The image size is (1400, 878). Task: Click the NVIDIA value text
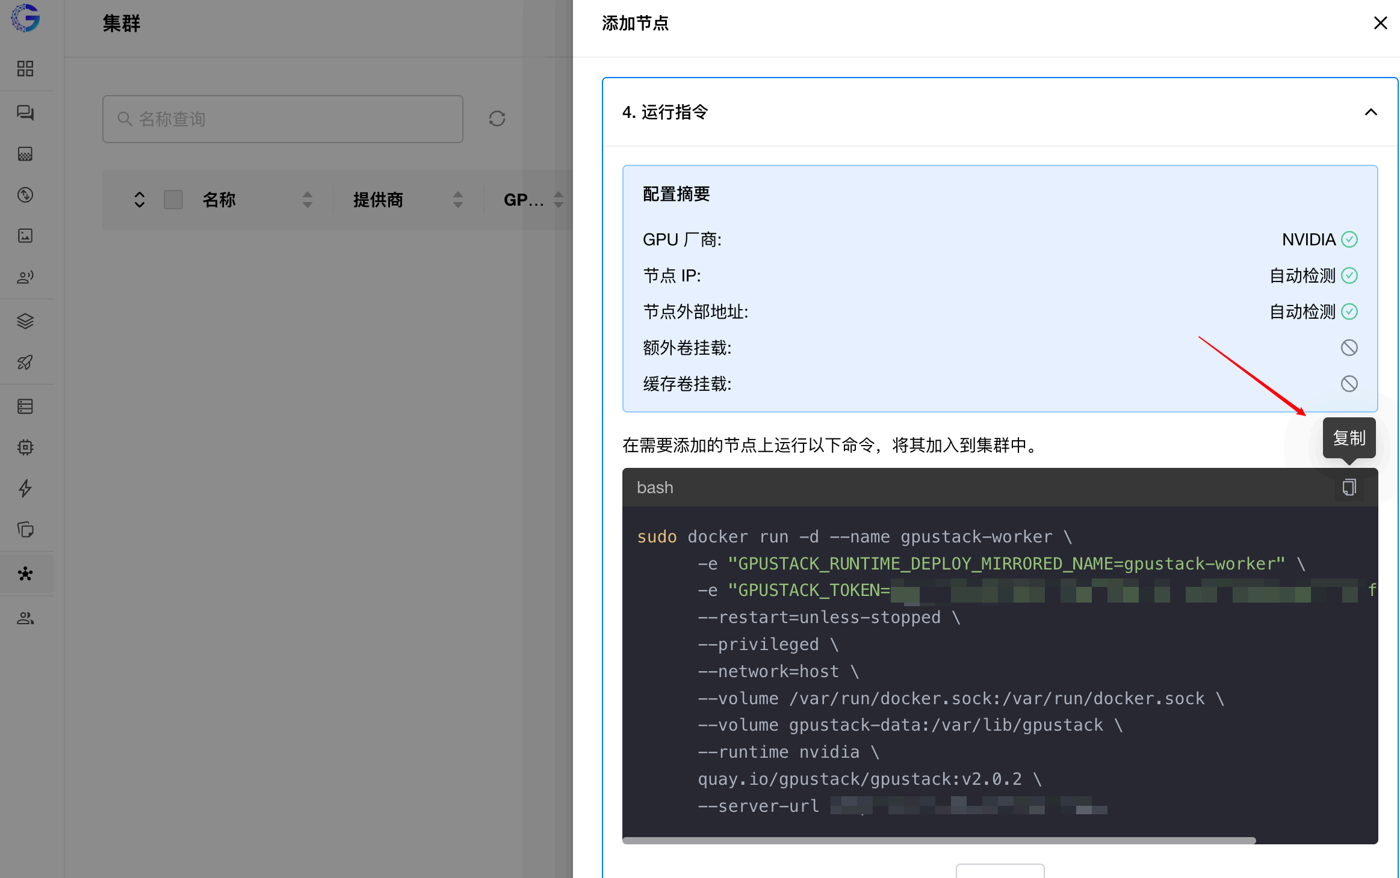(x=1309, y=239)
